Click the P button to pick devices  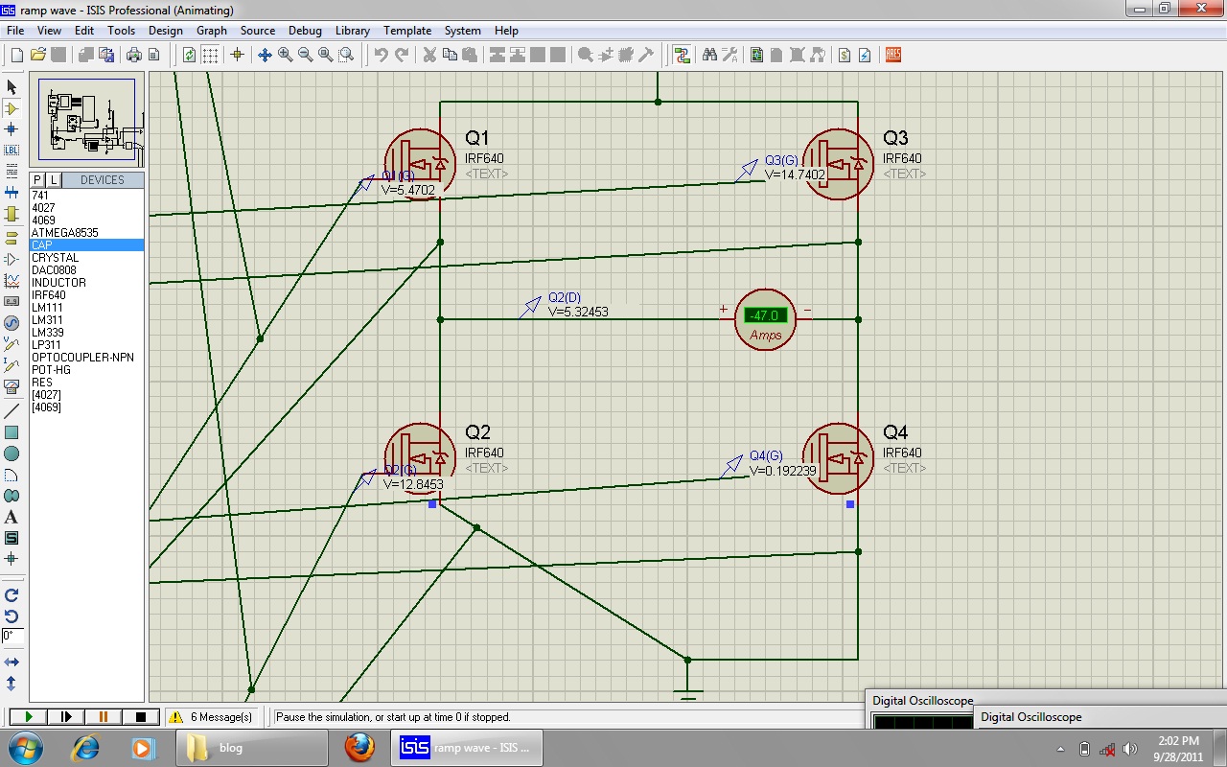(36, 179)
